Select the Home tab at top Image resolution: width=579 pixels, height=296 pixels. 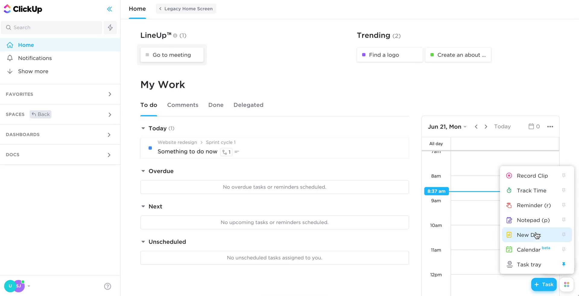pyautogui.click(x=137, y=9)
